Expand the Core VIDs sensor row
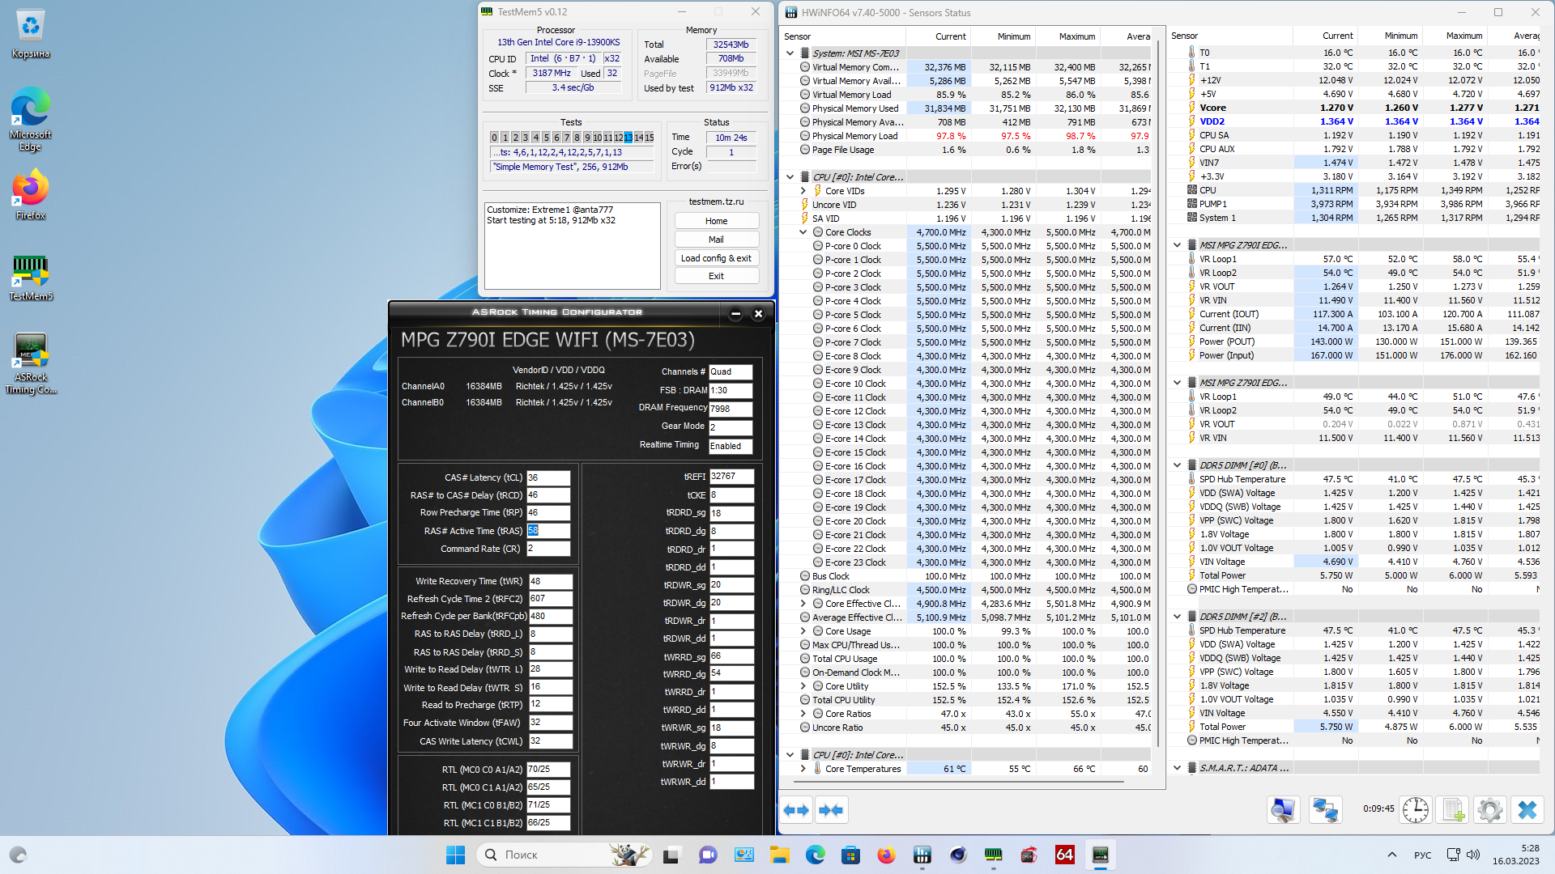 (x=803, y=191)
